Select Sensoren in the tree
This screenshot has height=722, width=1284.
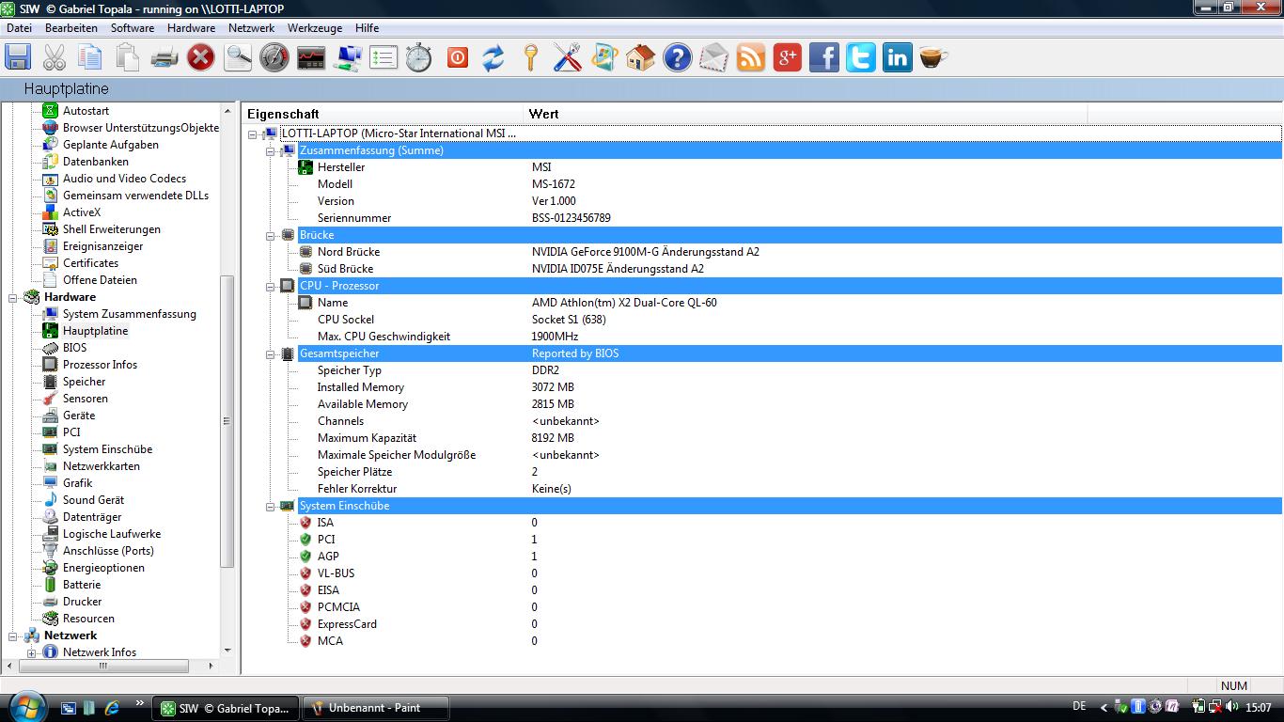point(85,399)
